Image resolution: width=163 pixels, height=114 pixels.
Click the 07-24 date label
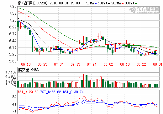(92, 64)
